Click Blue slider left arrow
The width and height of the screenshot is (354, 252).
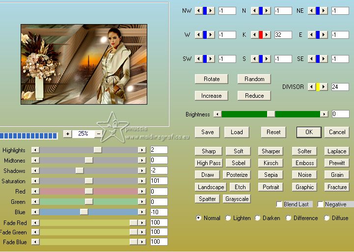(35, 212)
